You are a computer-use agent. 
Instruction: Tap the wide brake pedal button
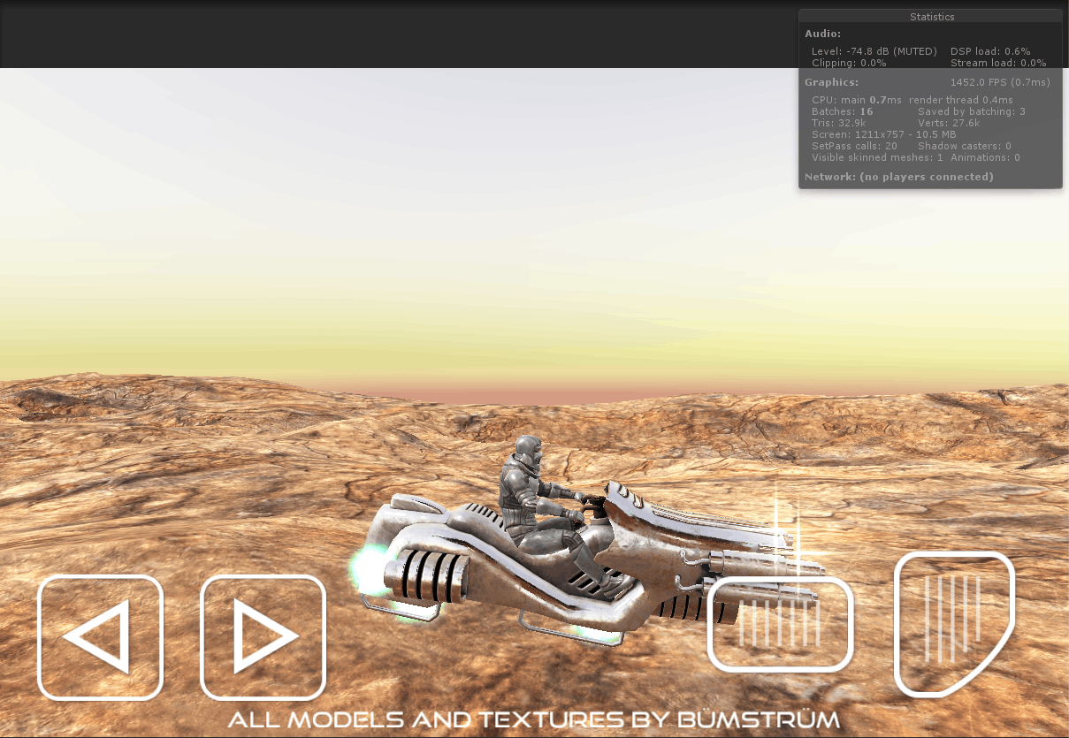779,624
